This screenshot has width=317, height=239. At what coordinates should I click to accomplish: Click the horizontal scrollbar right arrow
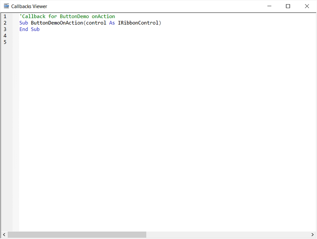(312, 234)
